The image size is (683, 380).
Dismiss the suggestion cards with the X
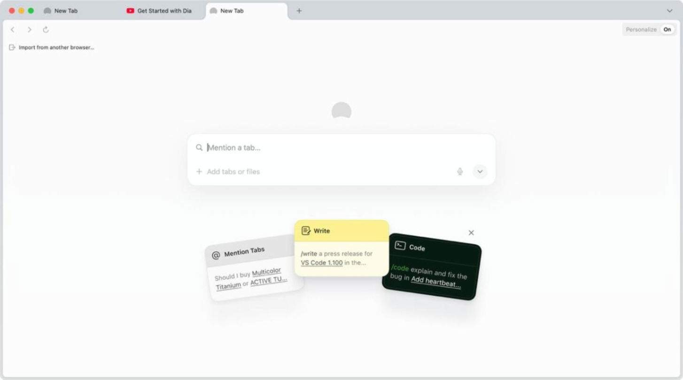point(471,232)
